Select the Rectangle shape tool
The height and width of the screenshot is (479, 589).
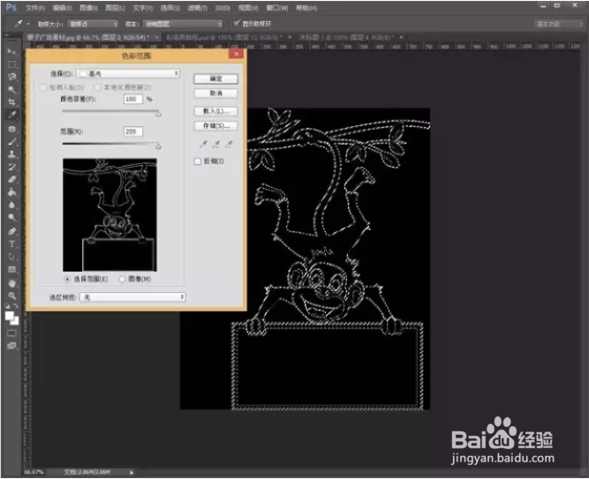pos(11,270)
